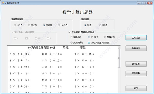Select the 20以内 difficulty option
154x94 pixels.
[29, 25]
